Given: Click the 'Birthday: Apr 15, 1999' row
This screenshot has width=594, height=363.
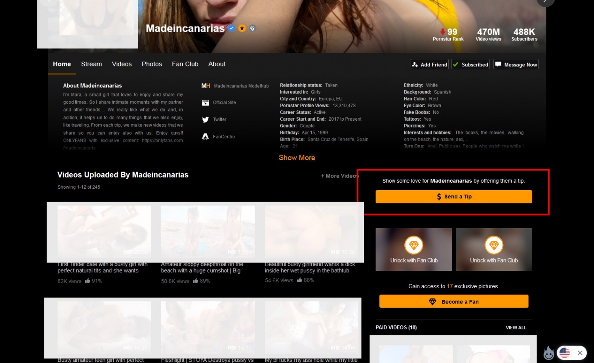Looking at the screenshot, I should [x=304, y=132].
